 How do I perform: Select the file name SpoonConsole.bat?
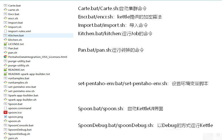click(x=21, y=125)
